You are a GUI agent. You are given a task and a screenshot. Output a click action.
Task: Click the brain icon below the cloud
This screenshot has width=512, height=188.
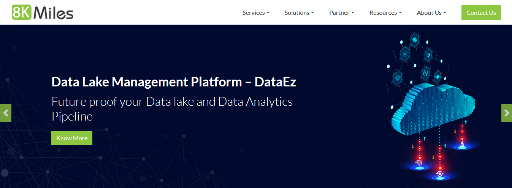pos(419,163)
